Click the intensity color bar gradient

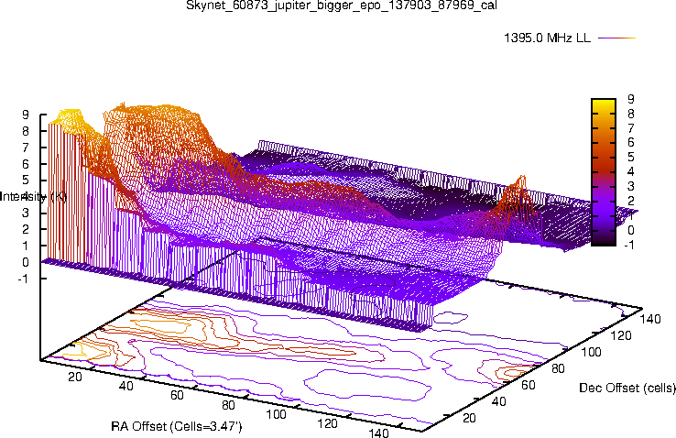(604, 172)
